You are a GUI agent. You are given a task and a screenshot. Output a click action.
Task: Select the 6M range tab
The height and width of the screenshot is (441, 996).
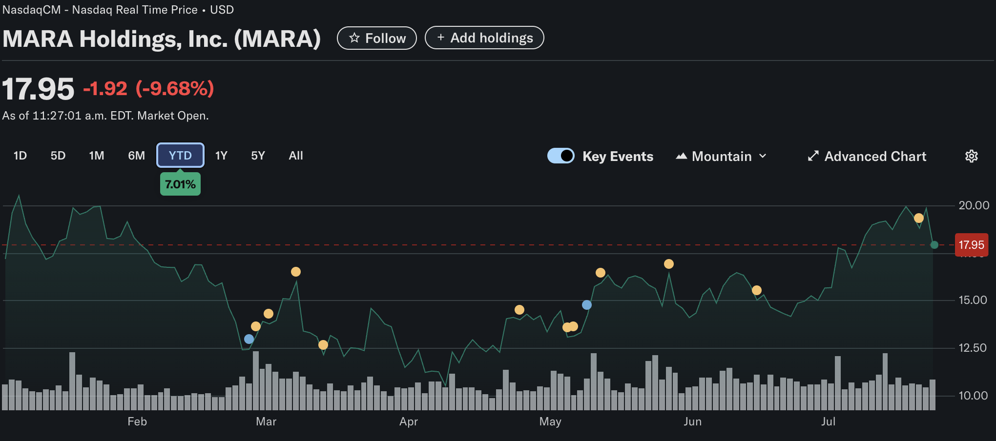click(136, 156)
